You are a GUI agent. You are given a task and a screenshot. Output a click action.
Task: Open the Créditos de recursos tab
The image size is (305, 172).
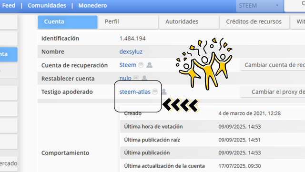(x=254, y=22)
